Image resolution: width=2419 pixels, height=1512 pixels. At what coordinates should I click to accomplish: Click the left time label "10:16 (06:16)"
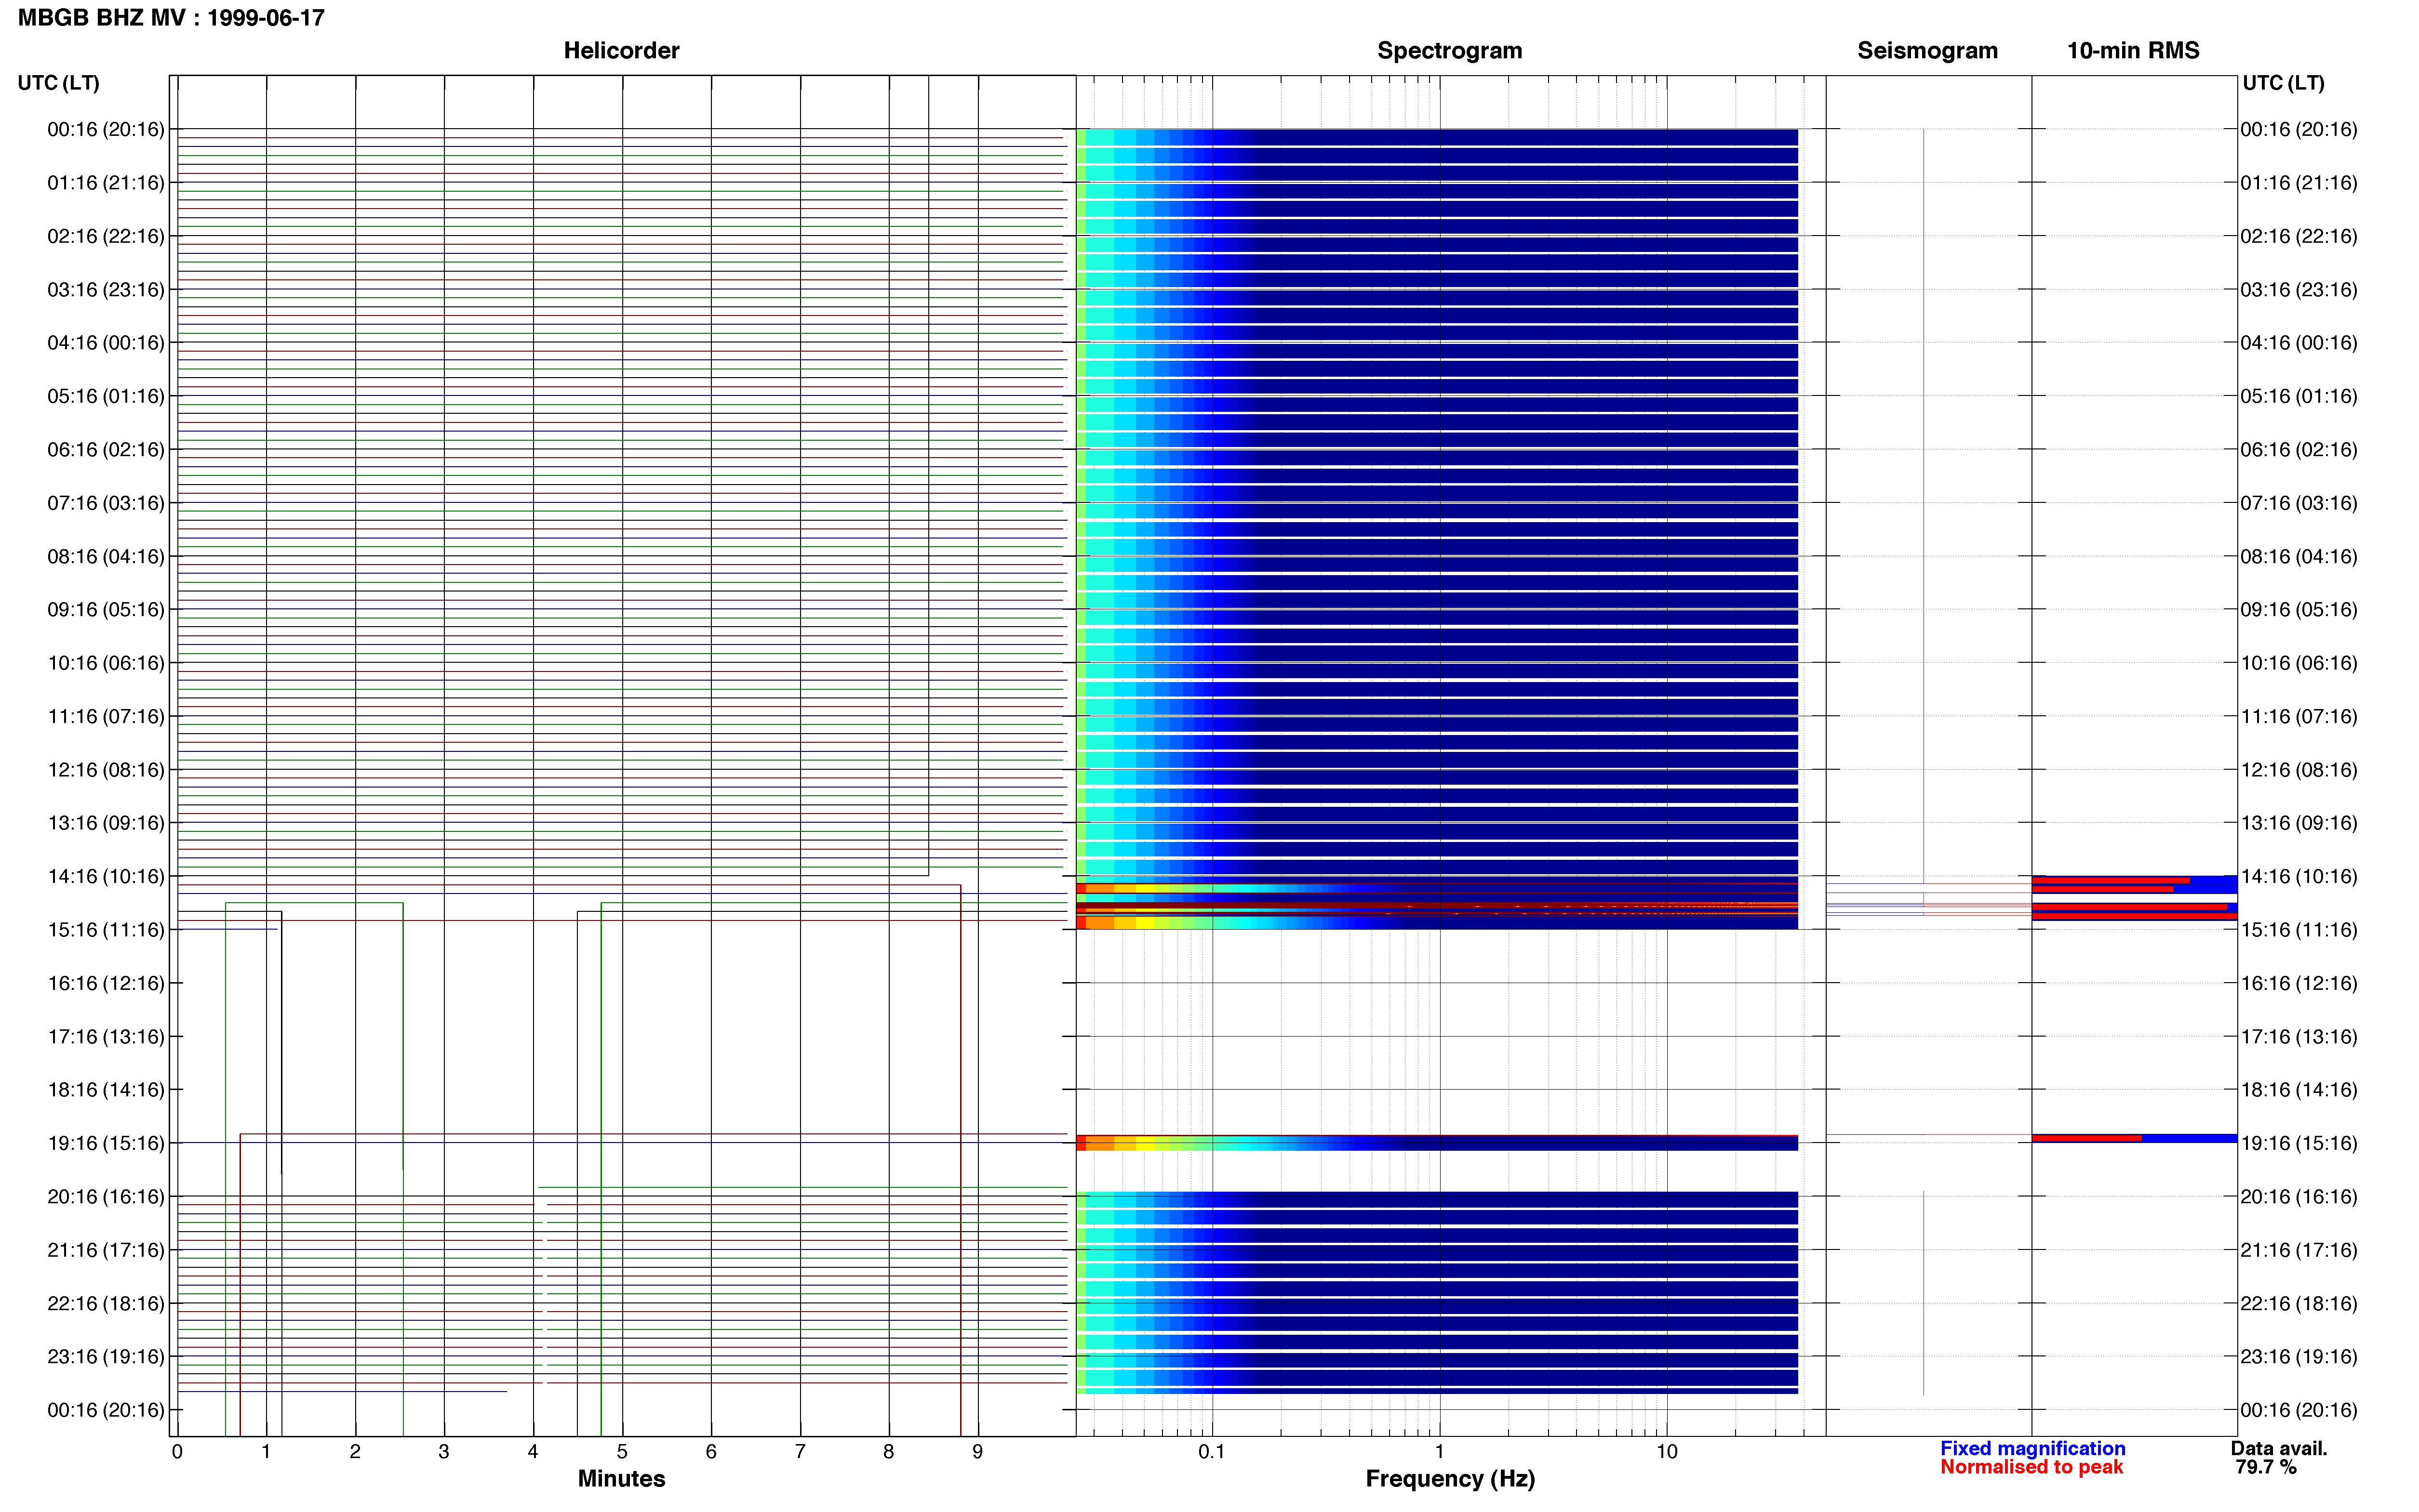(106, 663)
